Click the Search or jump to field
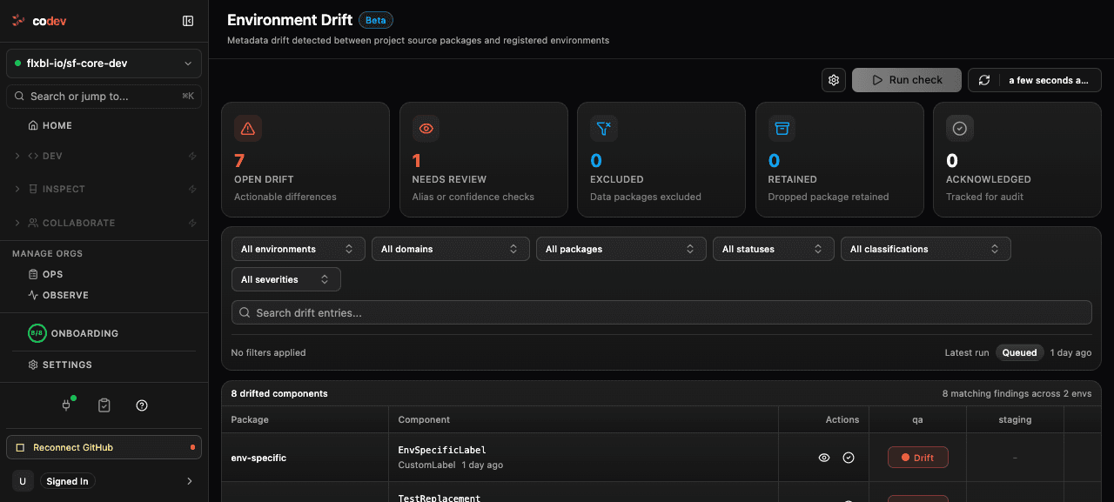The height and width of the screenshot is (502, 1114). tap(104, 96)
